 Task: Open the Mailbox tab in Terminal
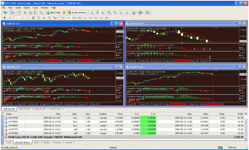[x=47, y=142]
